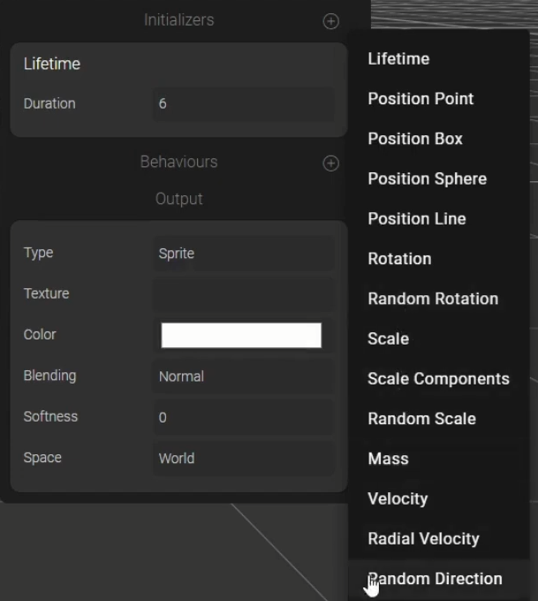Choose Position Point in the menu
This screenshot has height=601, width=538.
[x=421, y=99]
